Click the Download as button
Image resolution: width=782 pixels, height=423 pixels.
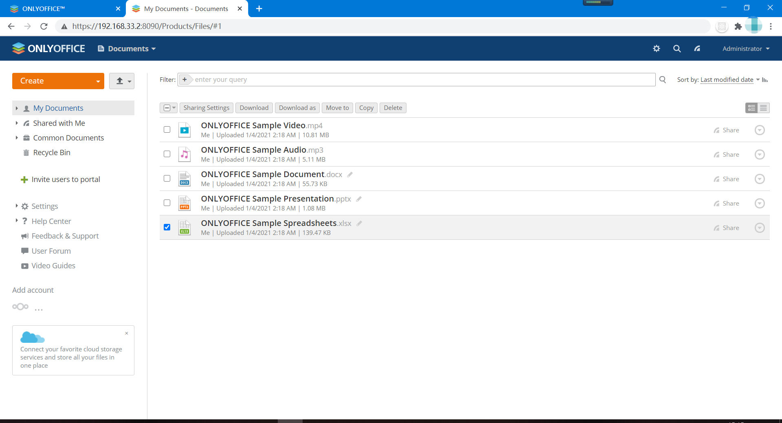click(297, 107)
